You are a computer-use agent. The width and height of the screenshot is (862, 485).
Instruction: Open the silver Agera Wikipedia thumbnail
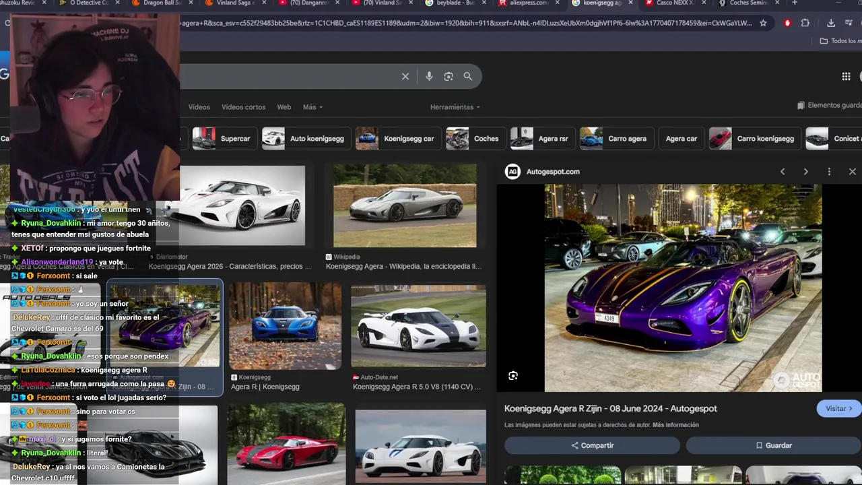click(x=405, y=206)
